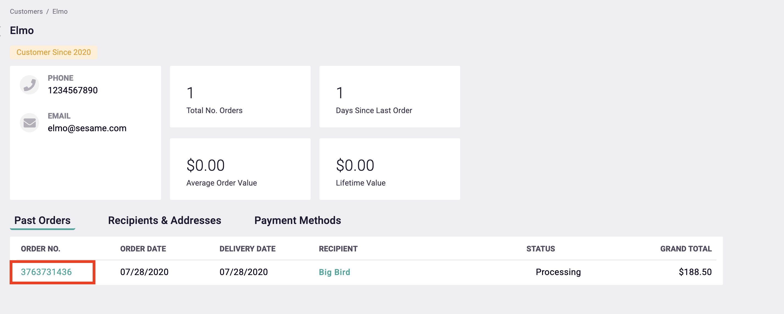784x314 pixels.
Task: Click the Total No. Orders card
Action: pos(240,97)
